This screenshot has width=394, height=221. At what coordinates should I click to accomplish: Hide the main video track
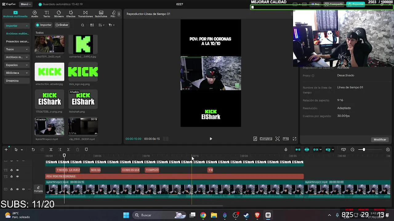click(17, 189)
